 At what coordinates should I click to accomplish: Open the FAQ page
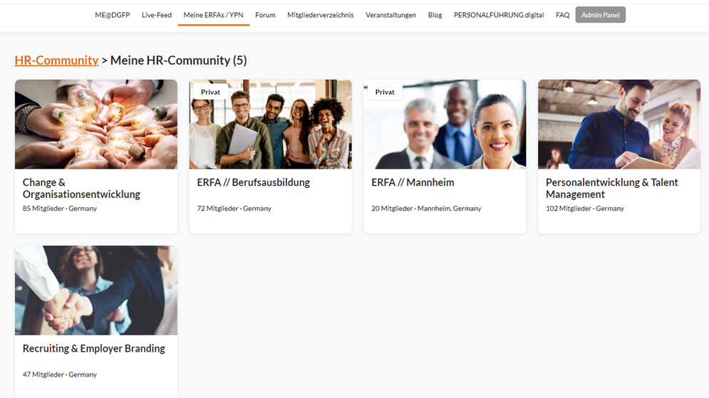point(562,15)
